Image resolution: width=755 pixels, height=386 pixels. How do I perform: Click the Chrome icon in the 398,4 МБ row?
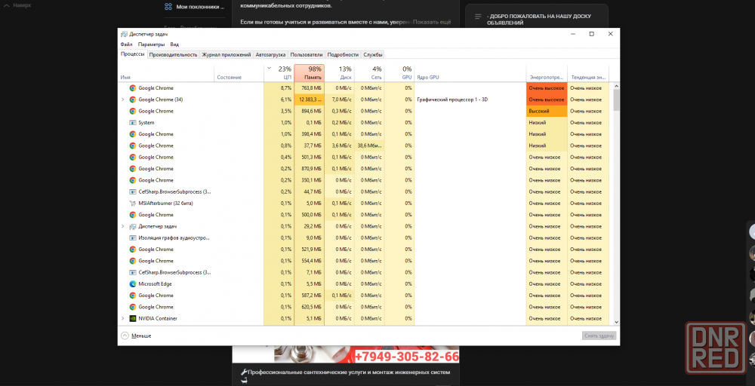[132, 134]
